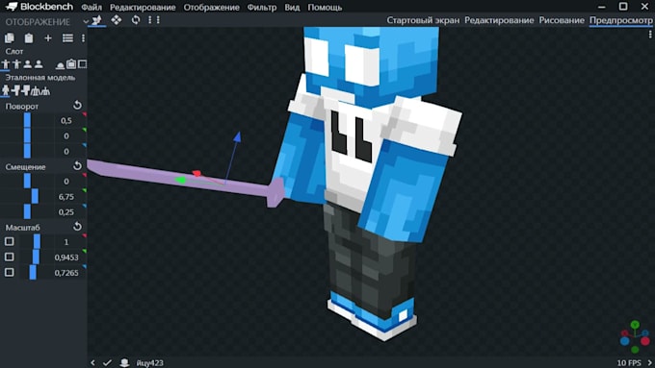Collapse left sidebar with status bar arrow
This screenshot has height=368, width=655.
(92, 362)
